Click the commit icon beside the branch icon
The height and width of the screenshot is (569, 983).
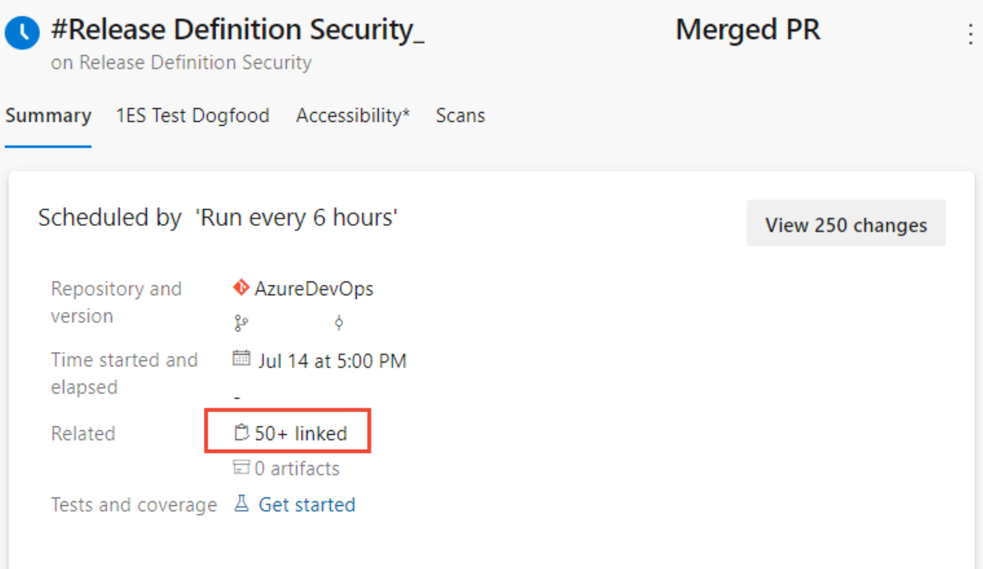click(x=339, y=323)
